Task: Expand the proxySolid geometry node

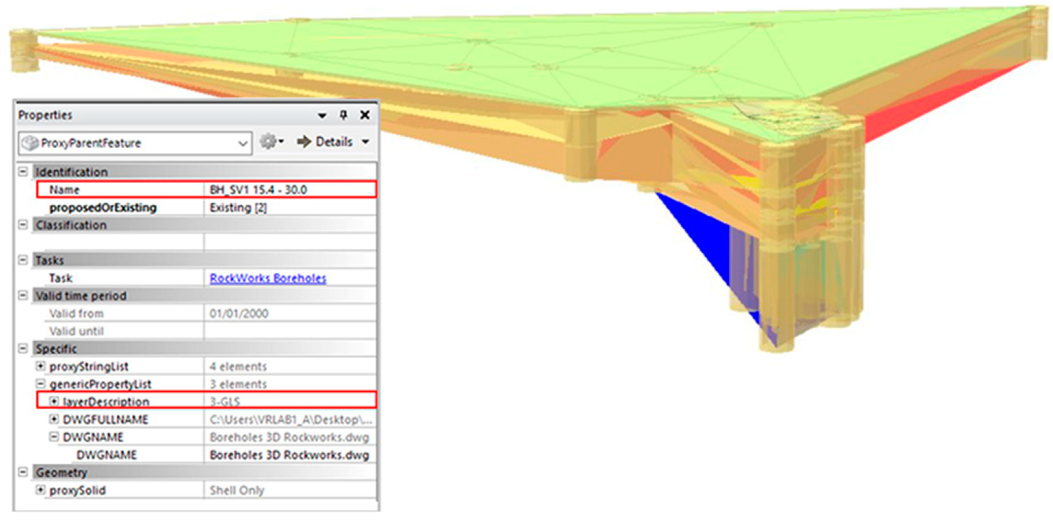Action: (x=40, y=490)
